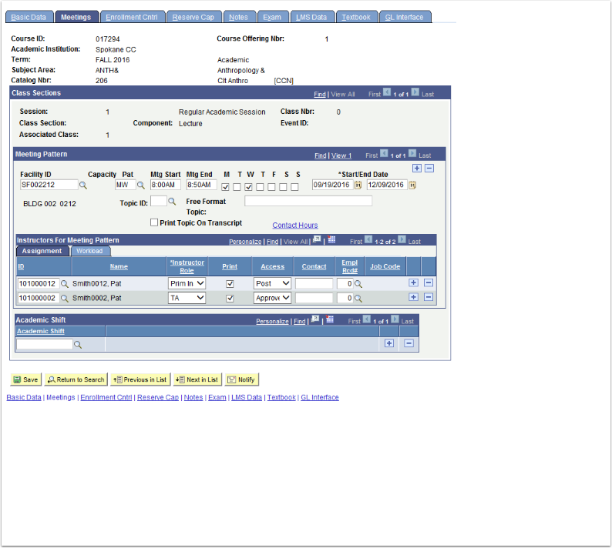The image size is (612, 548).
Task: Open bottom LMS Data page link
Action: (247, 398)
